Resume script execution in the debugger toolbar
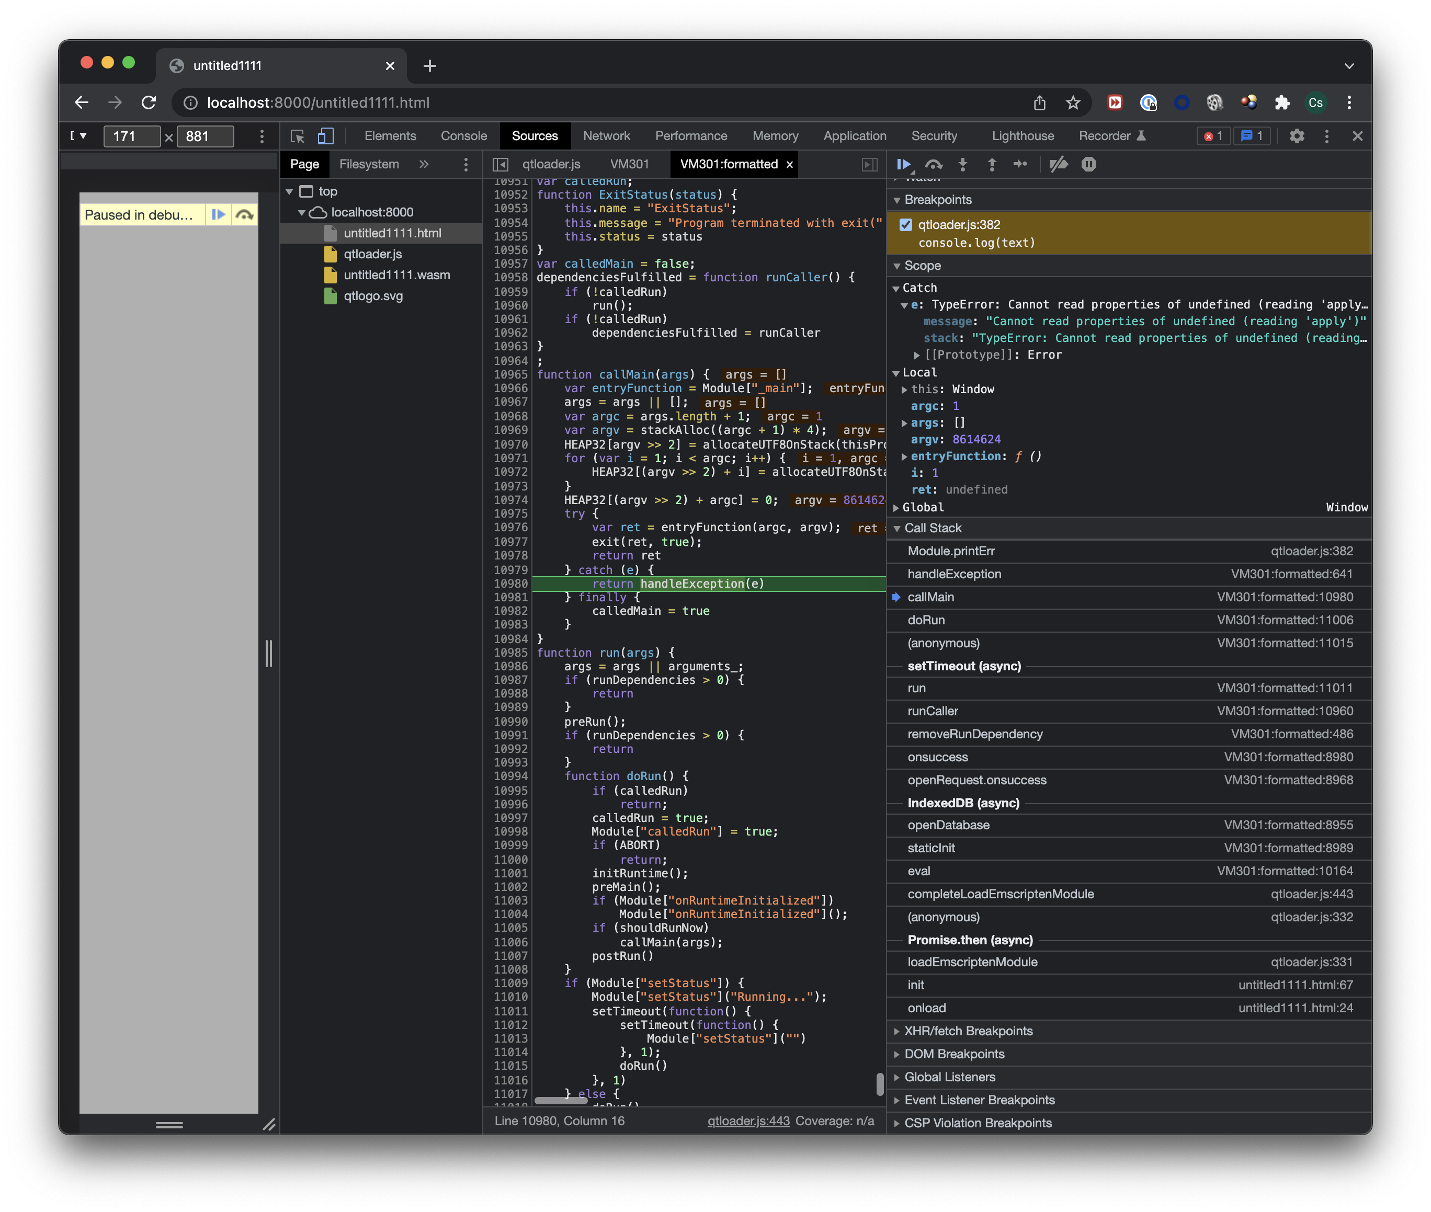This screenshot has height=1212, width=1431. coord(904,164)
